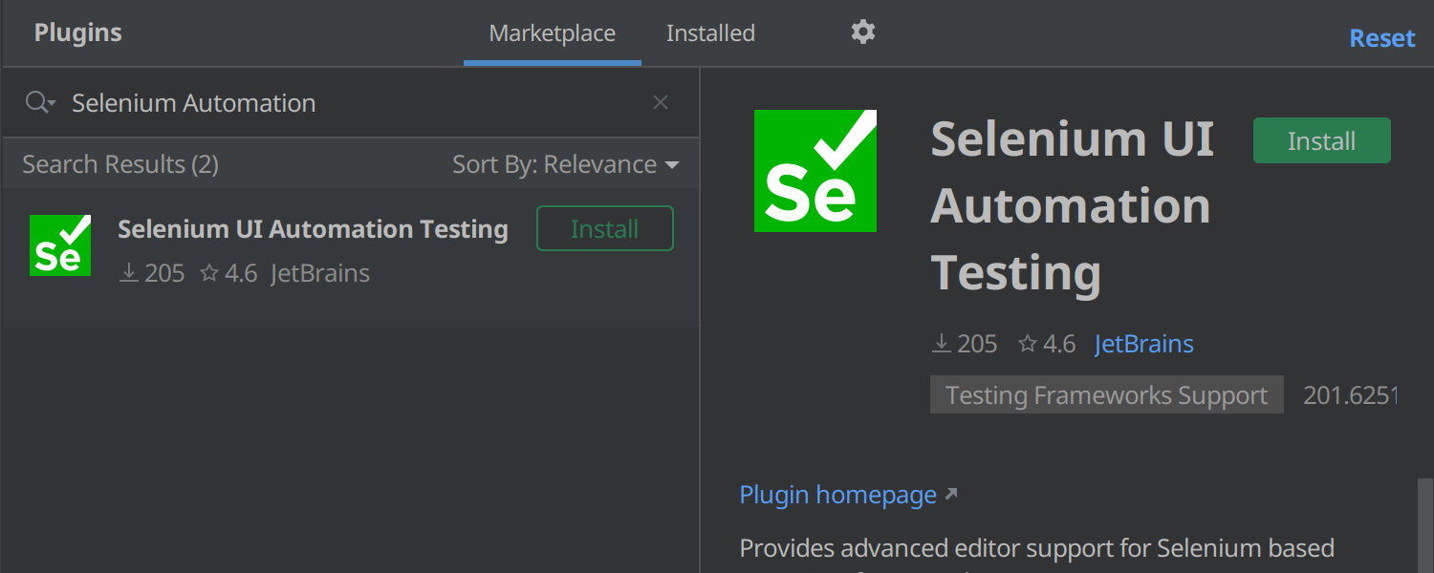The width and height of the screenshot is (1434, 573).
Task: Clear the plugin search field
Action: tap(661, 102)
